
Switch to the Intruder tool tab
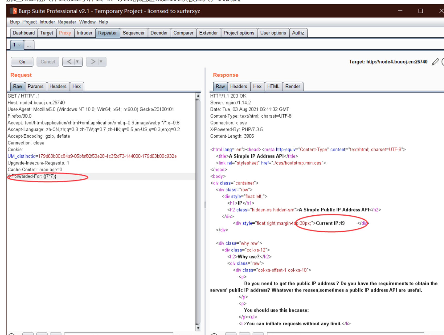click(85, 33)
